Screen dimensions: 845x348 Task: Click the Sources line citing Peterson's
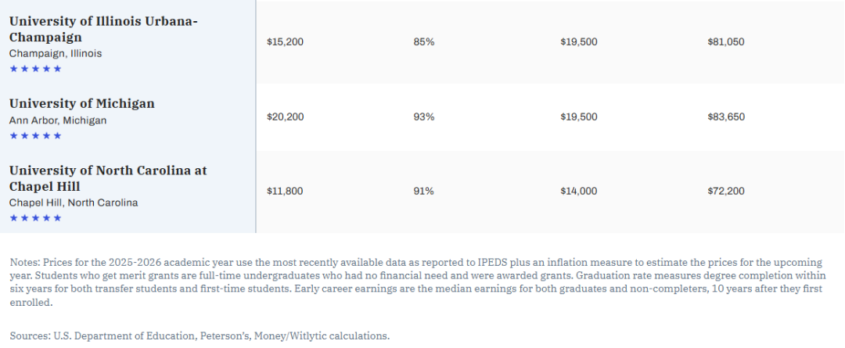200,335
